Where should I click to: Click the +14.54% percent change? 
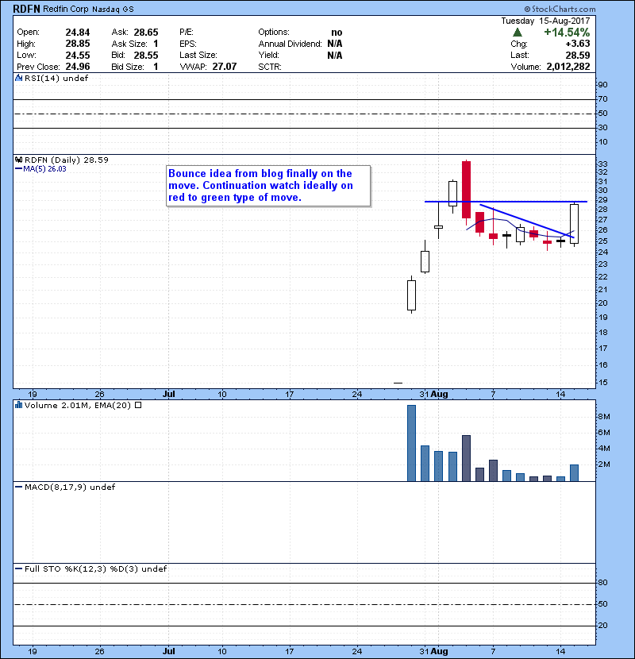[567, 33]
